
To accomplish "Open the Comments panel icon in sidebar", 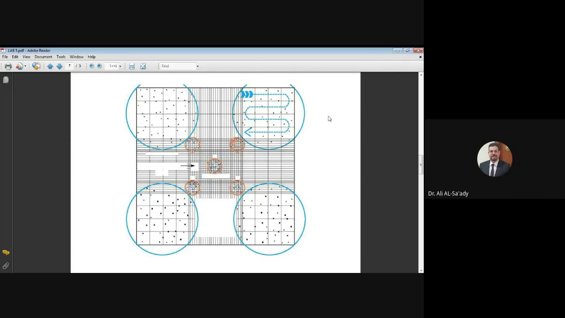I will click(6, 253).
